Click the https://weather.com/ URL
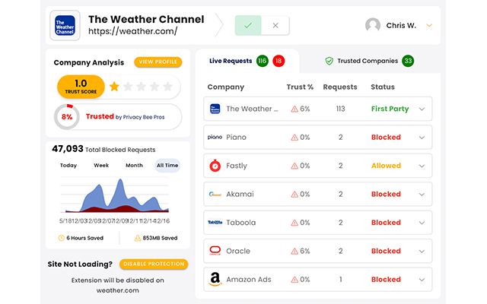Screen dimensions: 487x304 [133, 31]
